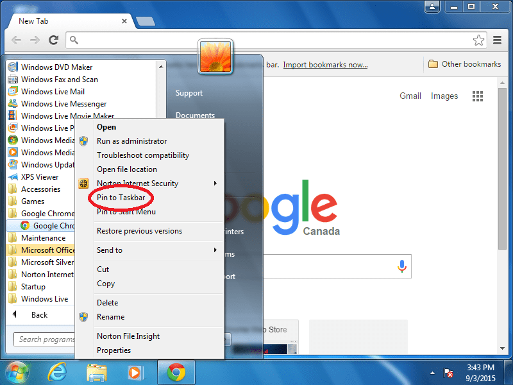Open Internet Explorer from the taskbar
Viewport: 513px width, 385px height.
[x=57, y=373]
